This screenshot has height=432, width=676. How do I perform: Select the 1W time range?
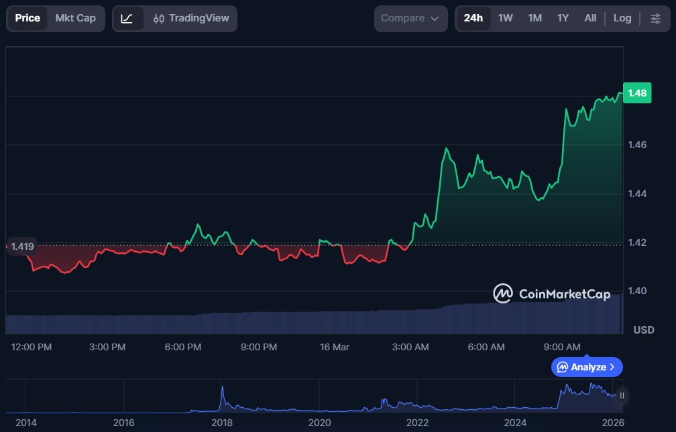505,18
